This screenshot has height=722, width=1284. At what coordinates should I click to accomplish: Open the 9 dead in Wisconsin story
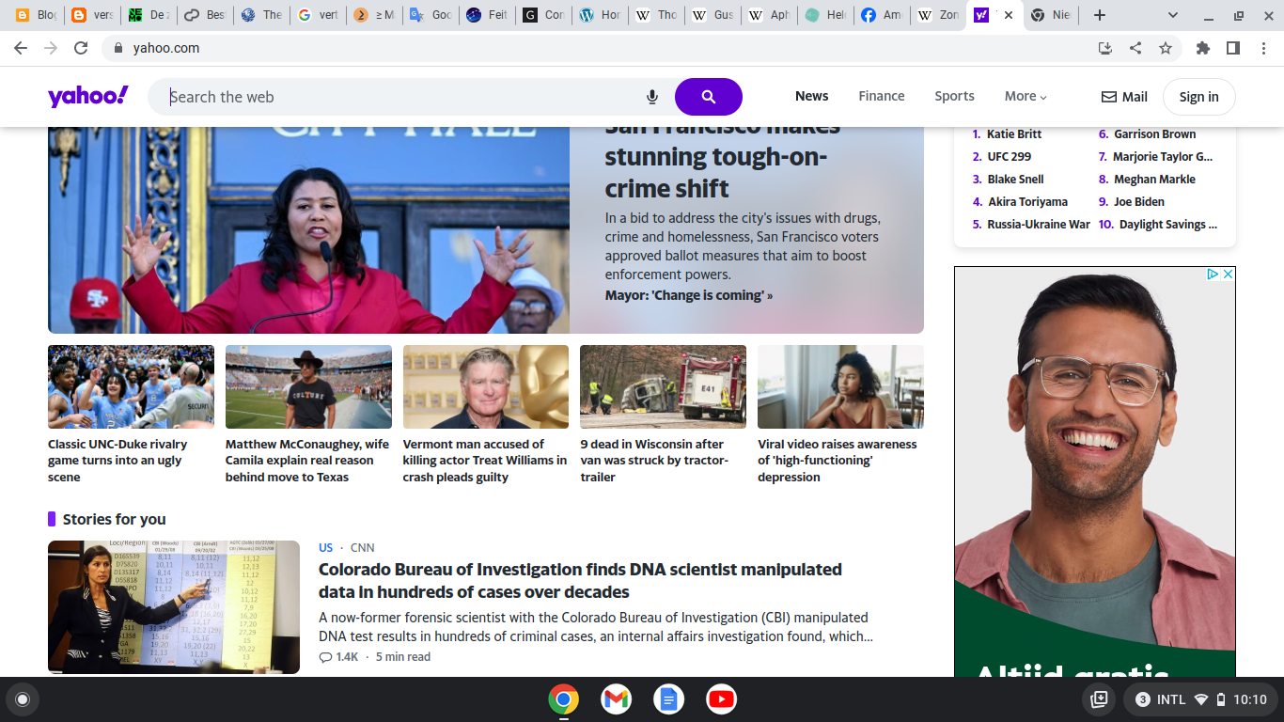654,461
